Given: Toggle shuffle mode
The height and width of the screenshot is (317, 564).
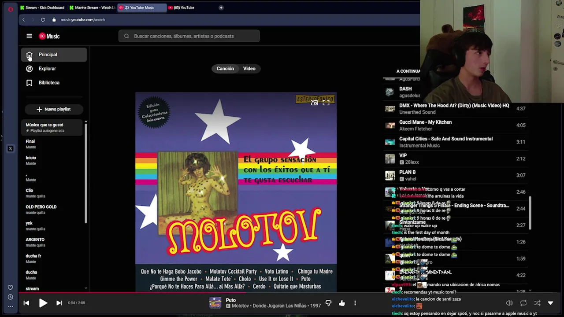Looking at the screenshot, I should 537,303.
